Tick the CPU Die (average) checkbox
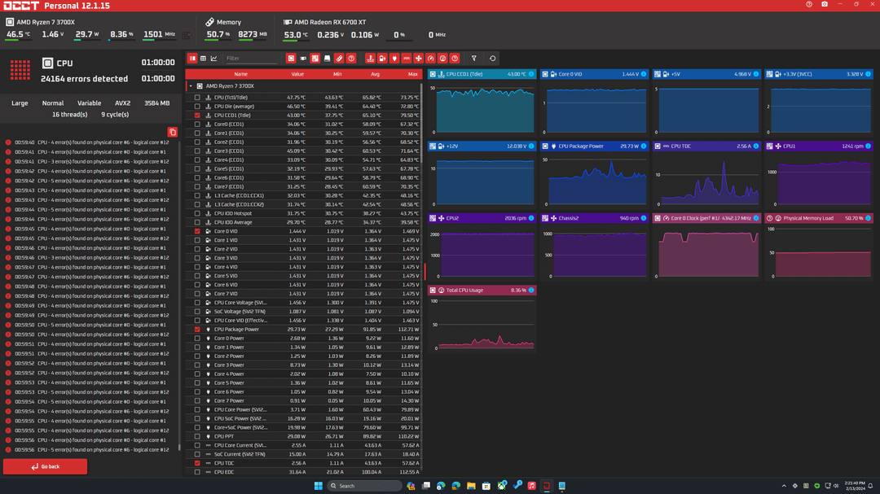 tap(197, 107)
